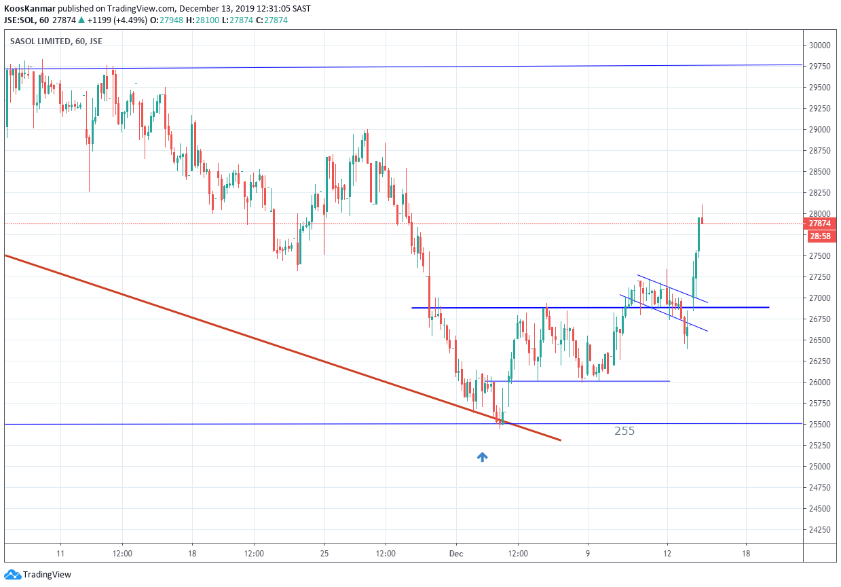
Task: Click the author name 'KoosKanmar'
Action: (29, 7)
